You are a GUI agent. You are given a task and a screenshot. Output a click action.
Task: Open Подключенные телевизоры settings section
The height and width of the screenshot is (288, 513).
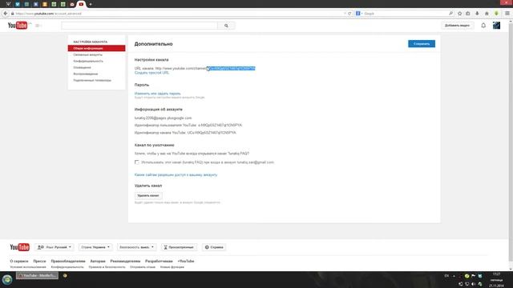[x=92, y=80]
